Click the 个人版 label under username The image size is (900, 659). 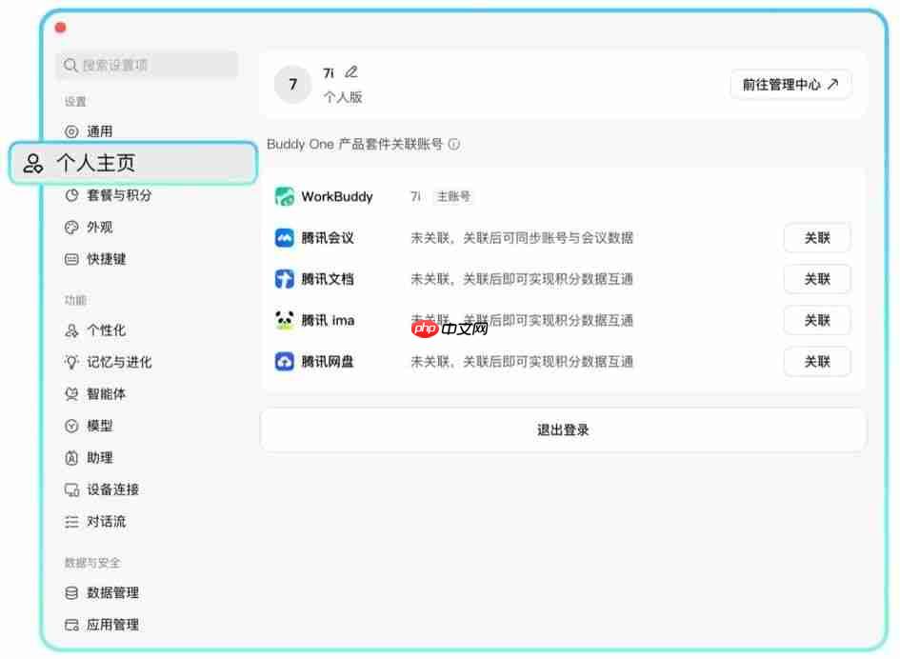click(x=343, y=97)
